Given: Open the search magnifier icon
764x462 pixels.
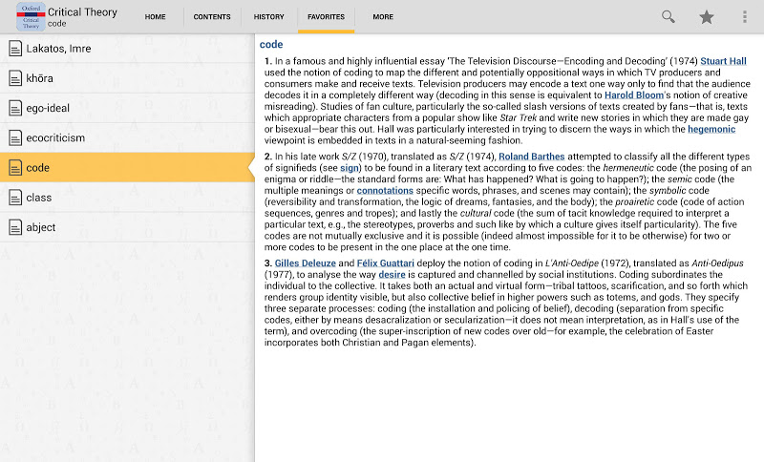Looking at the screenshot, I should tap(668, 17).
